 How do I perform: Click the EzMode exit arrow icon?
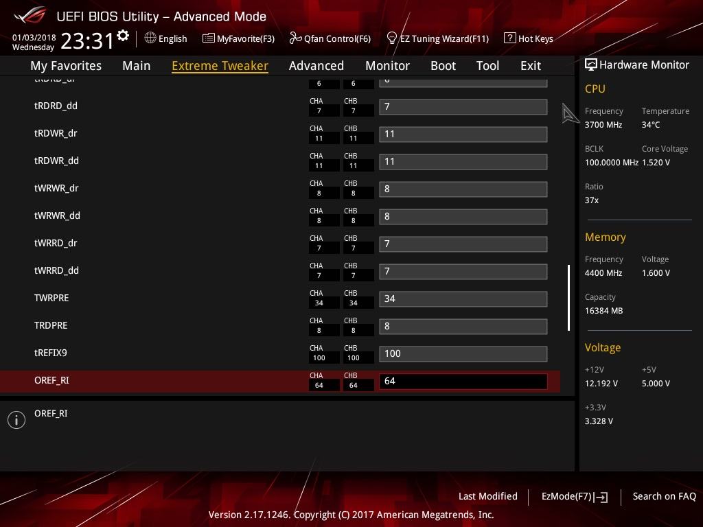pyautogui.click(x=602, y=497)
